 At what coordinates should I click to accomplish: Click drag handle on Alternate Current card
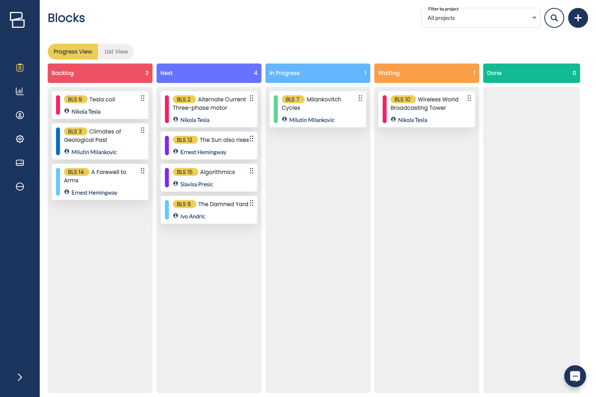coord(251,98)
